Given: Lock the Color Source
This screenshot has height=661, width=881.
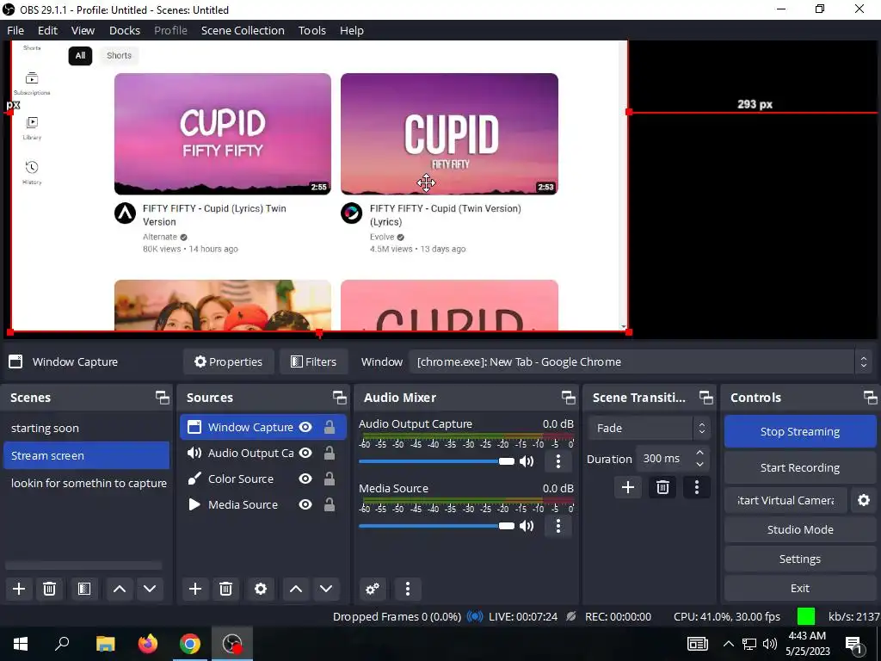Looking at the screenshot, I should click(330, 479).
